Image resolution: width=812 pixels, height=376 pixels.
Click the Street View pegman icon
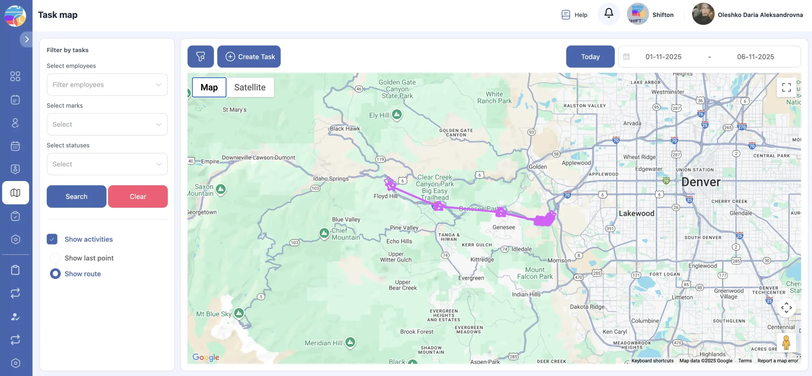point(786,342)
